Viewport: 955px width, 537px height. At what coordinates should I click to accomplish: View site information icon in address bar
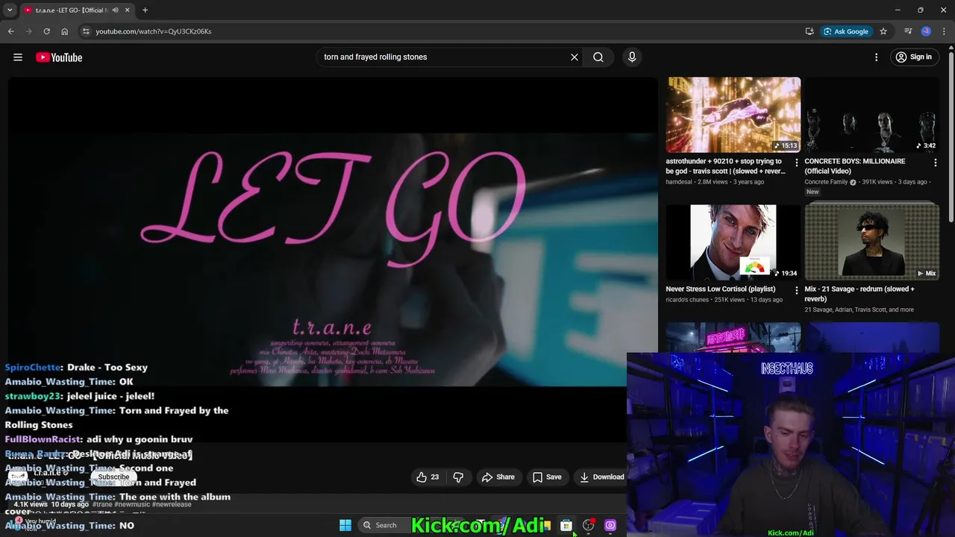pyautogui.click(x=86, y=31)
